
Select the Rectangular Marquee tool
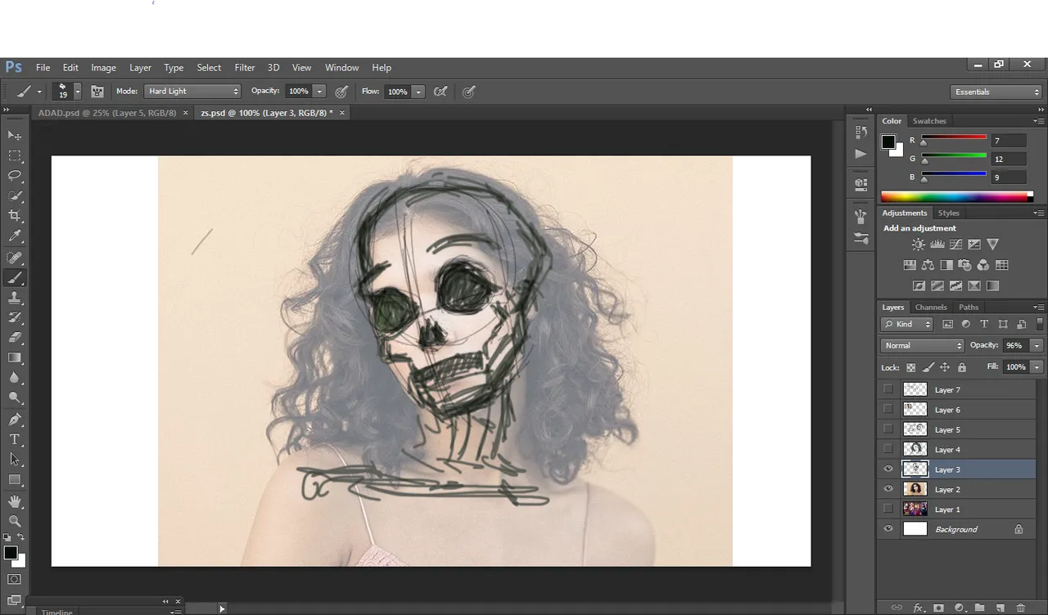point(15,155)
